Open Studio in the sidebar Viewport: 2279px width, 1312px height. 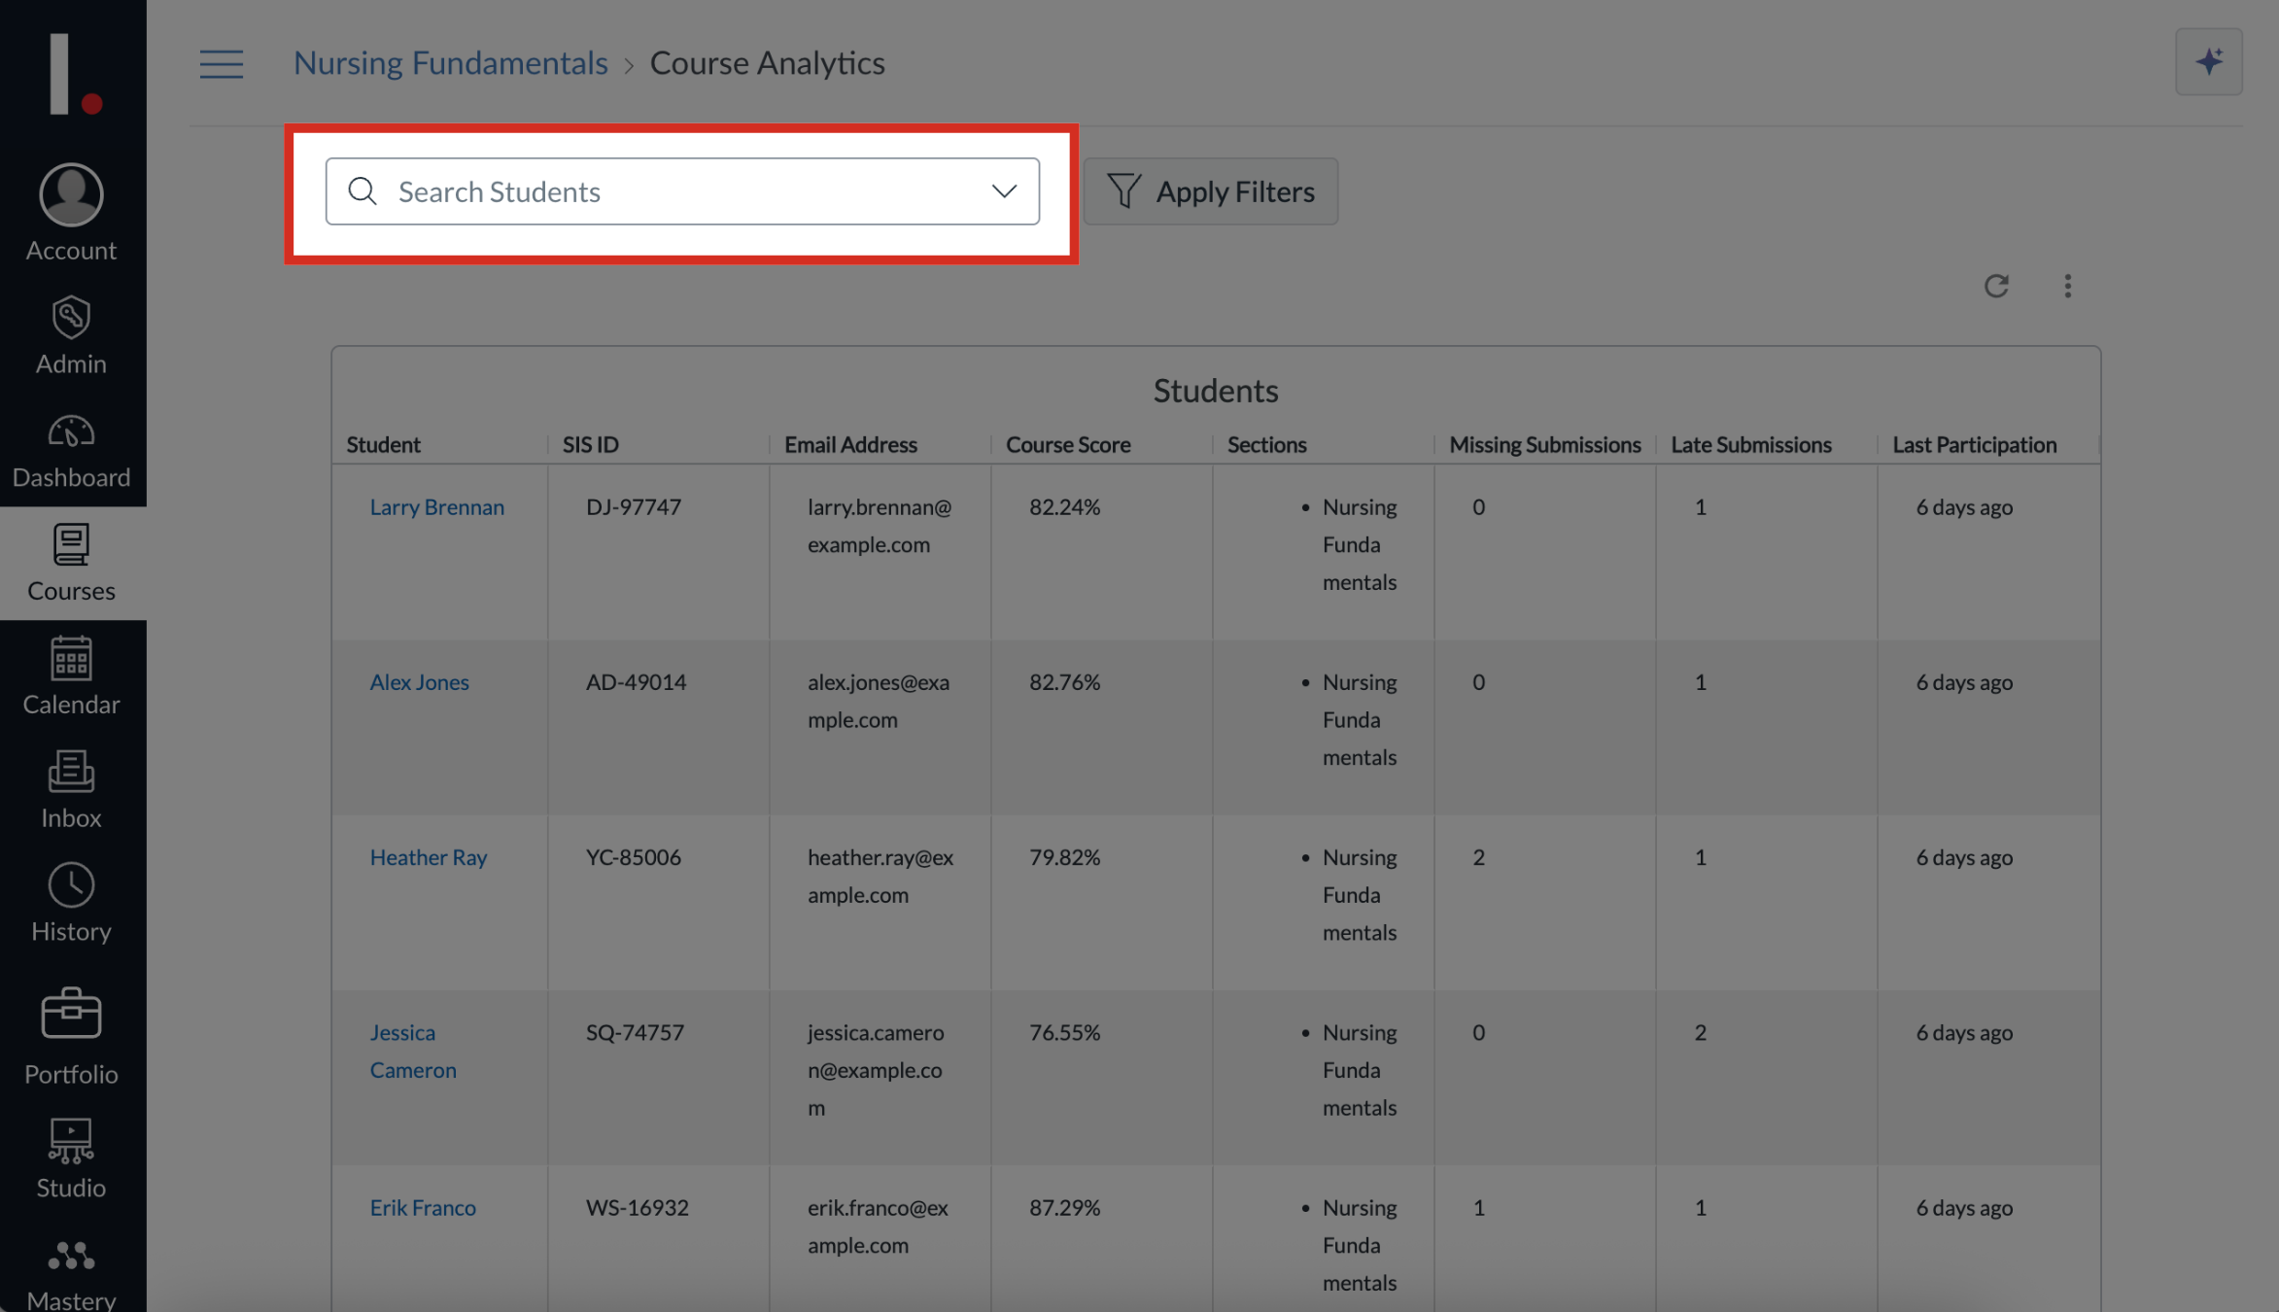click(71, 1158)
